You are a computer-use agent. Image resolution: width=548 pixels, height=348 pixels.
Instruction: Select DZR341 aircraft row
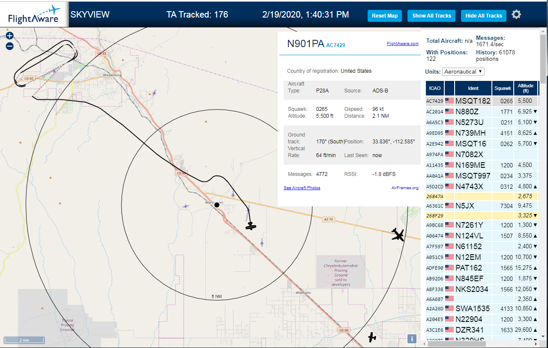(482, 330)
